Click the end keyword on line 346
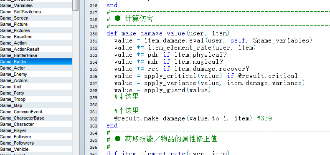 pos(112,5)
